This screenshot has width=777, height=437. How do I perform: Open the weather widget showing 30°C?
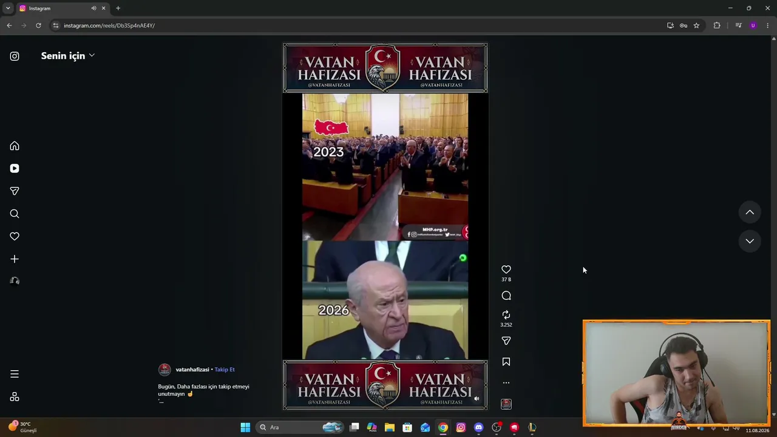click(22, 427)
